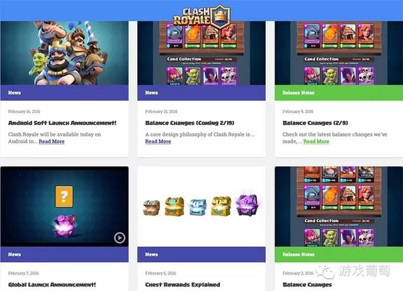The height and width of the screenshot is (291, 403).
Task: Open Read More for Android Soft Launch
Action: coord(52,141)
